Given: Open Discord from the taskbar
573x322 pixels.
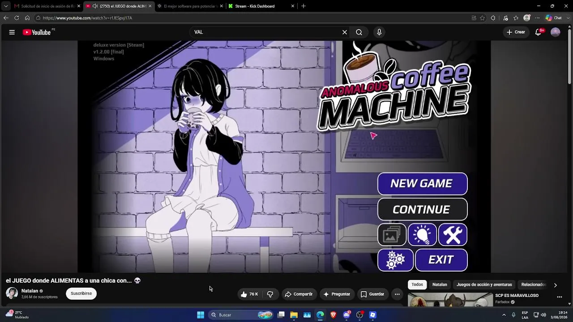Looking at the screenshot, I should pos(346,315).
